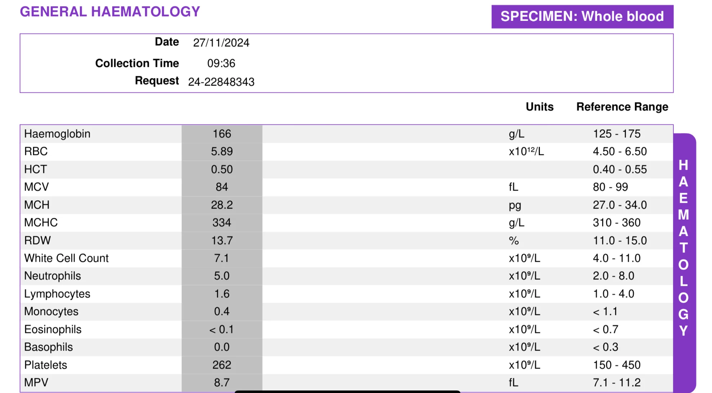Select the Eosinophils value < 0.1
Screen dimensions: 712x393
click(222, 329)
